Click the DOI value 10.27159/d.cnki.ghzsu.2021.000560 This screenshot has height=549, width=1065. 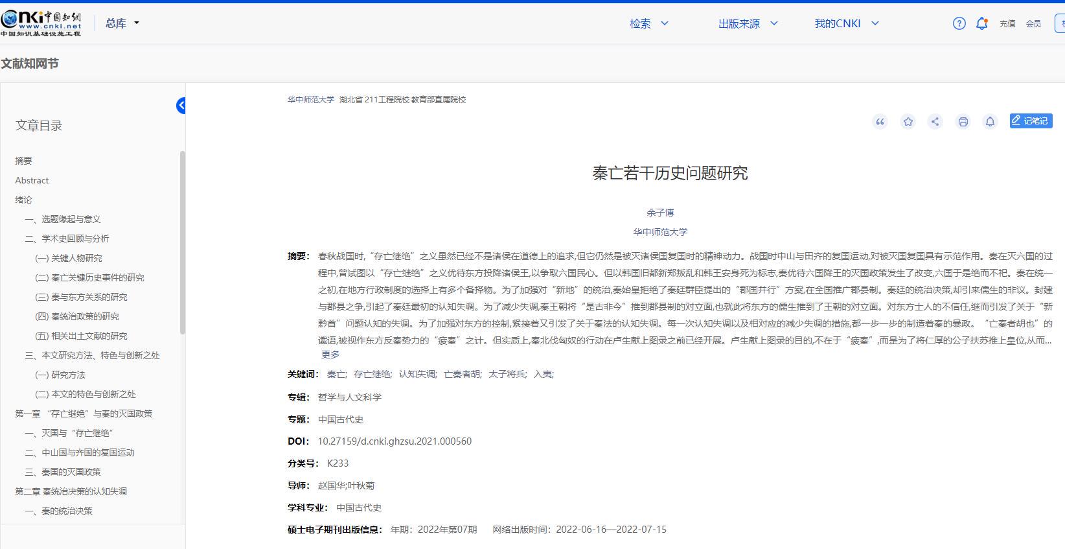[395, 441]
